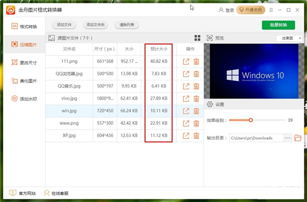Click export icon for XP.jpg row

pos(186,136)
